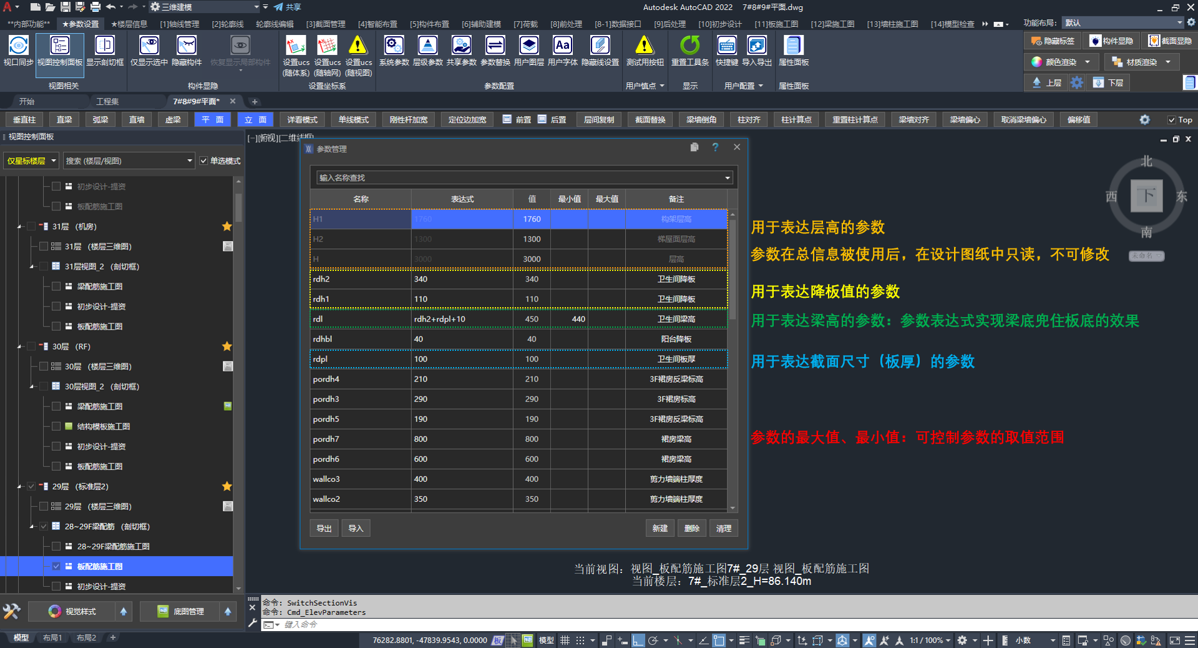
Task: Open the 颜色渲染 color rendering option
Action: click(1061, 62)
